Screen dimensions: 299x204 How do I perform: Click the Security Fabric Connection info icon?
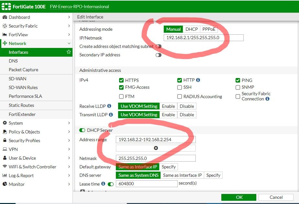(267, 99)
